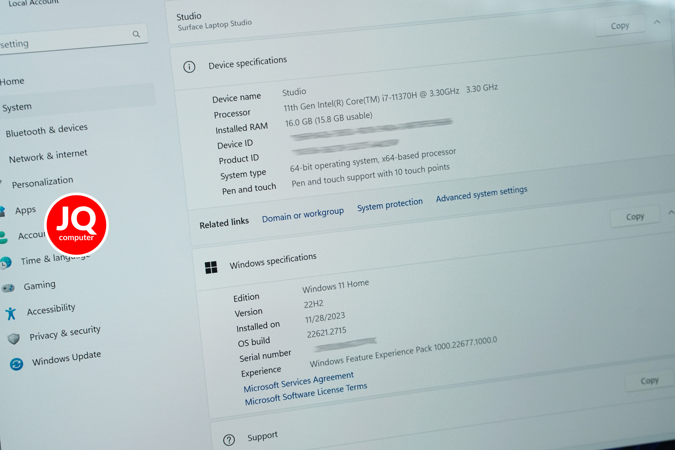Go to Accessibility settings

pyautogui.click(x=51, y=309)
